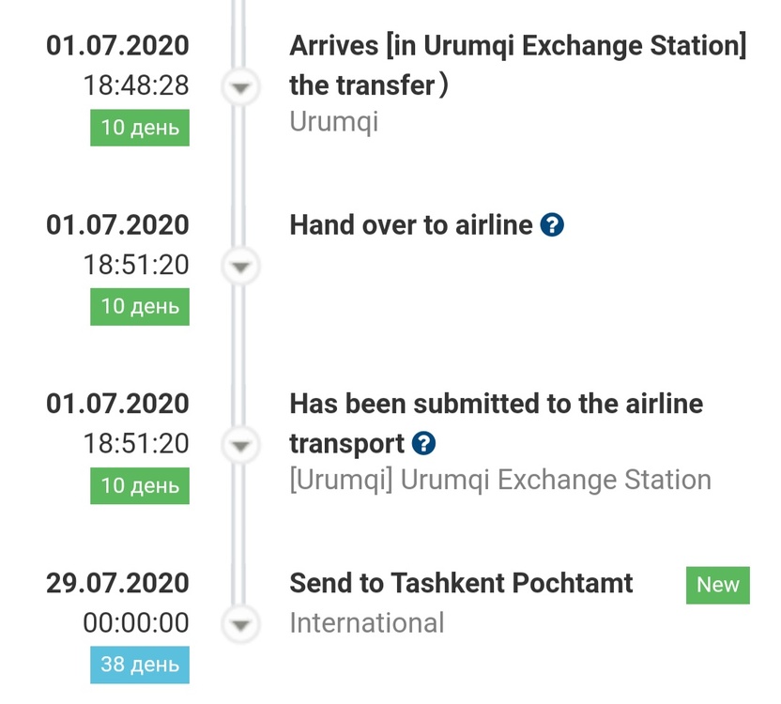Click the International location label
The image size is (781, 704).
coord(366,622)
